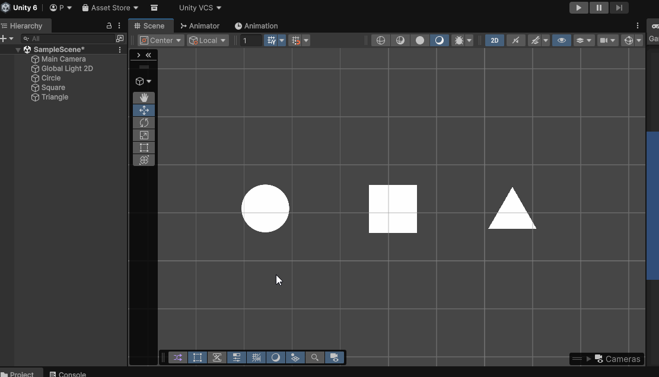Toggle grid snapping button

pyautogui.click(x=296, y=40)
